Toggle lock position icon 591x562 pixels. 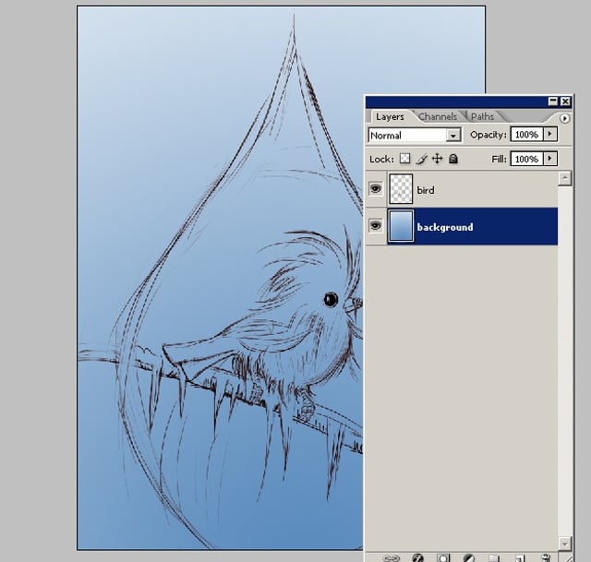[437, 159]
